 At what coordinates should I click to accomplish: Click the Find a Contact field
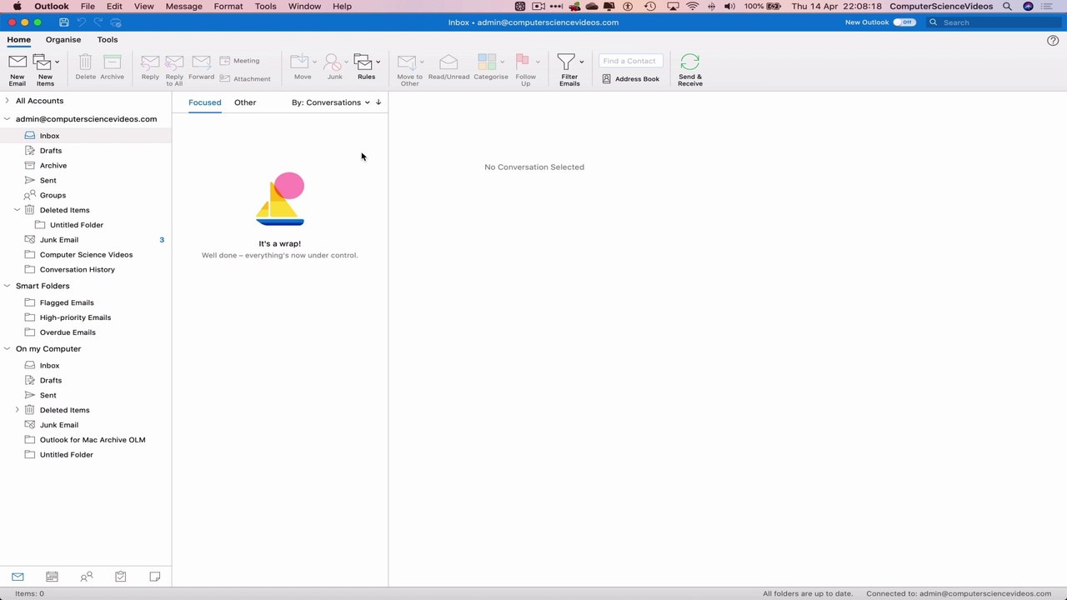[631, 61]
